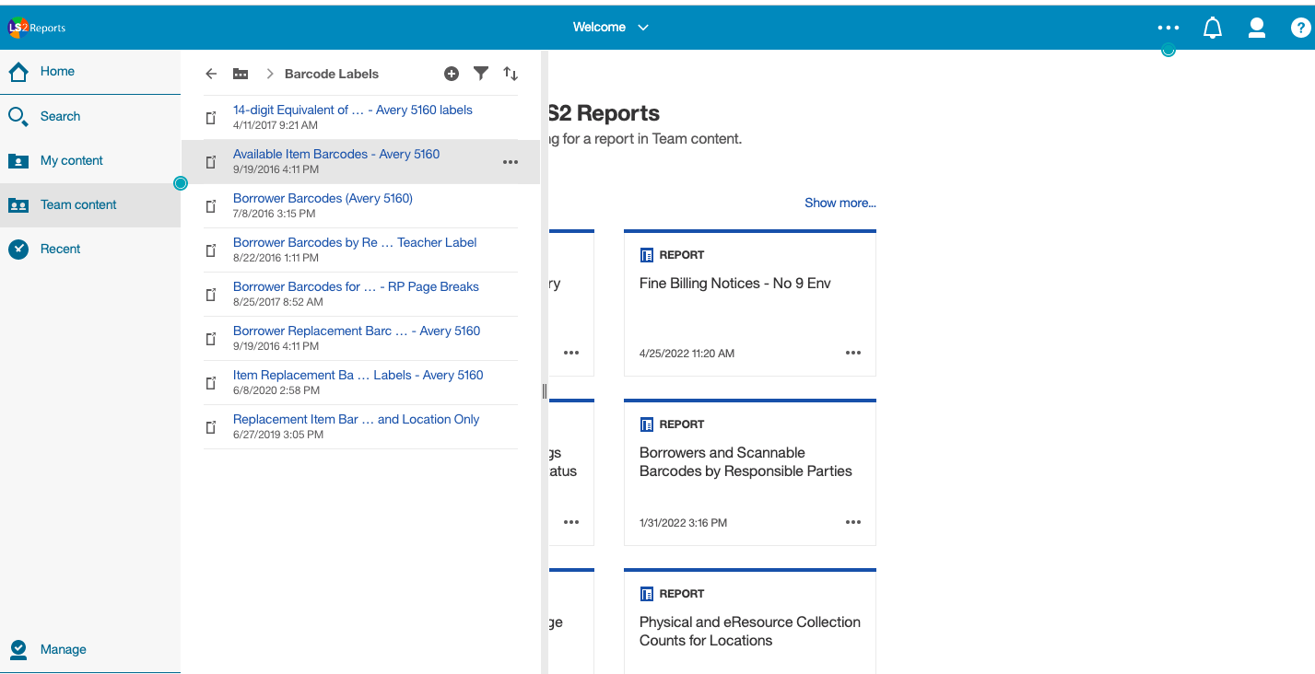Open the notifications bell

pyautogui.click(x=1213, y=29)
